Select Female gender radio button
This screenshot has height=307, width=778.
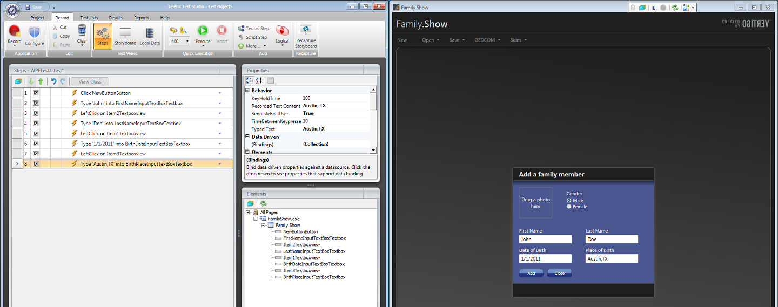(569, 206)
